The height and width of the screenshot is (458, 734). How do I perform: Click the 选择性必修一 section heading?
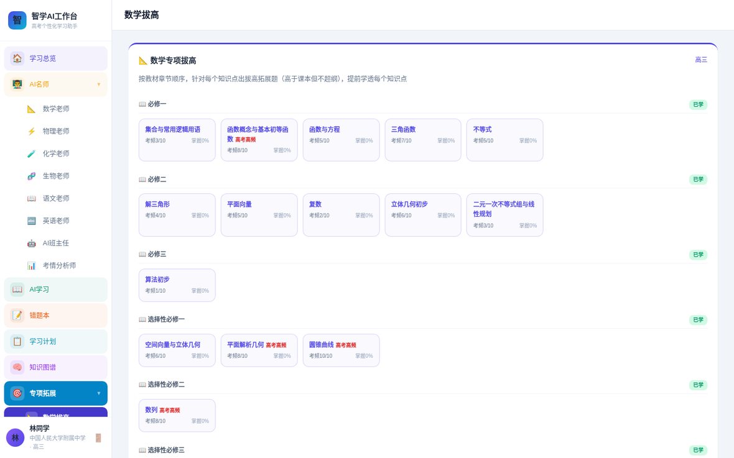(162, 319)
